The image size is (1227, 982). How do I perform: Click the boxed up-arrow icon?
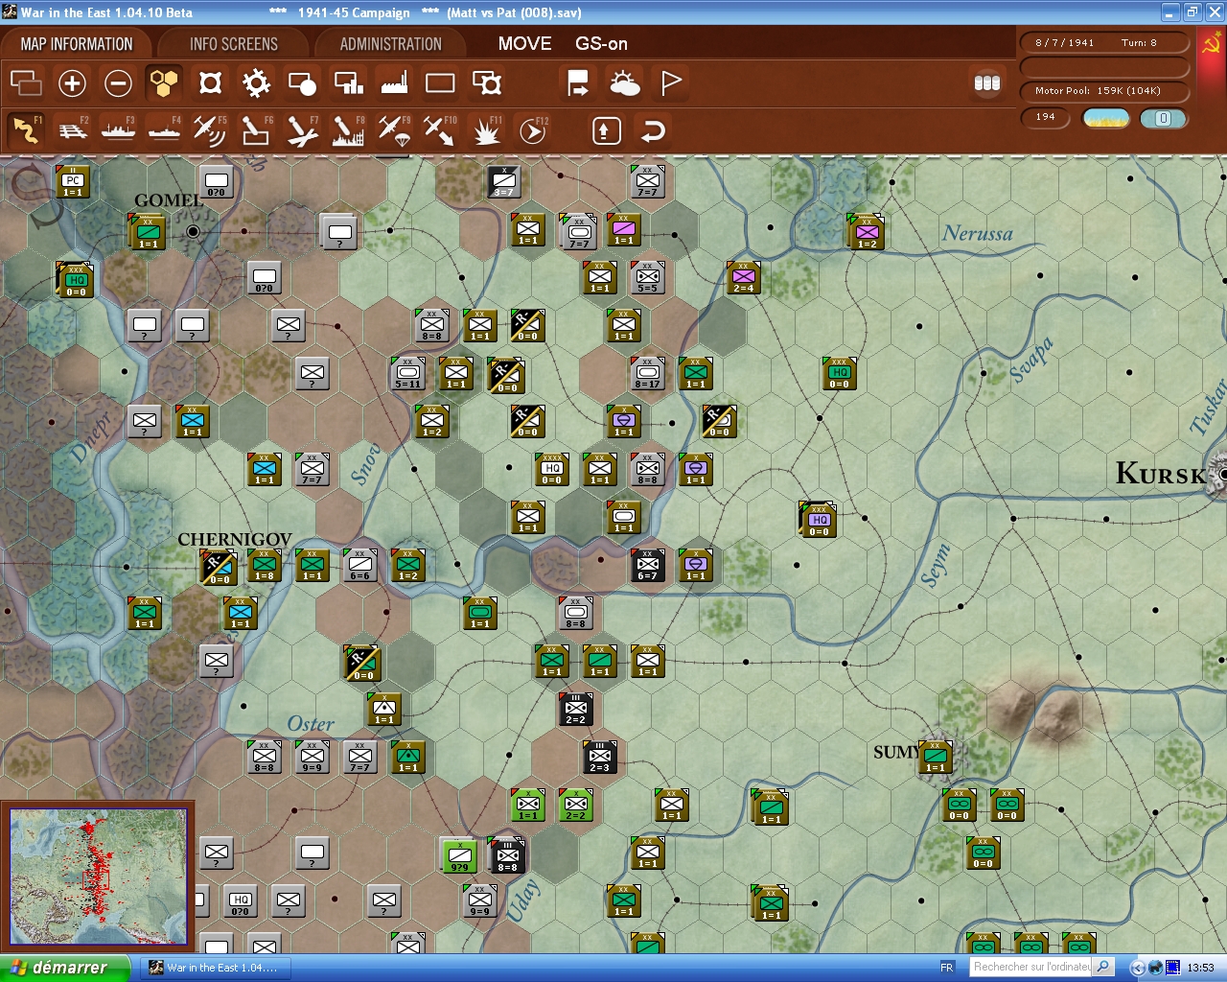(606, 130)
